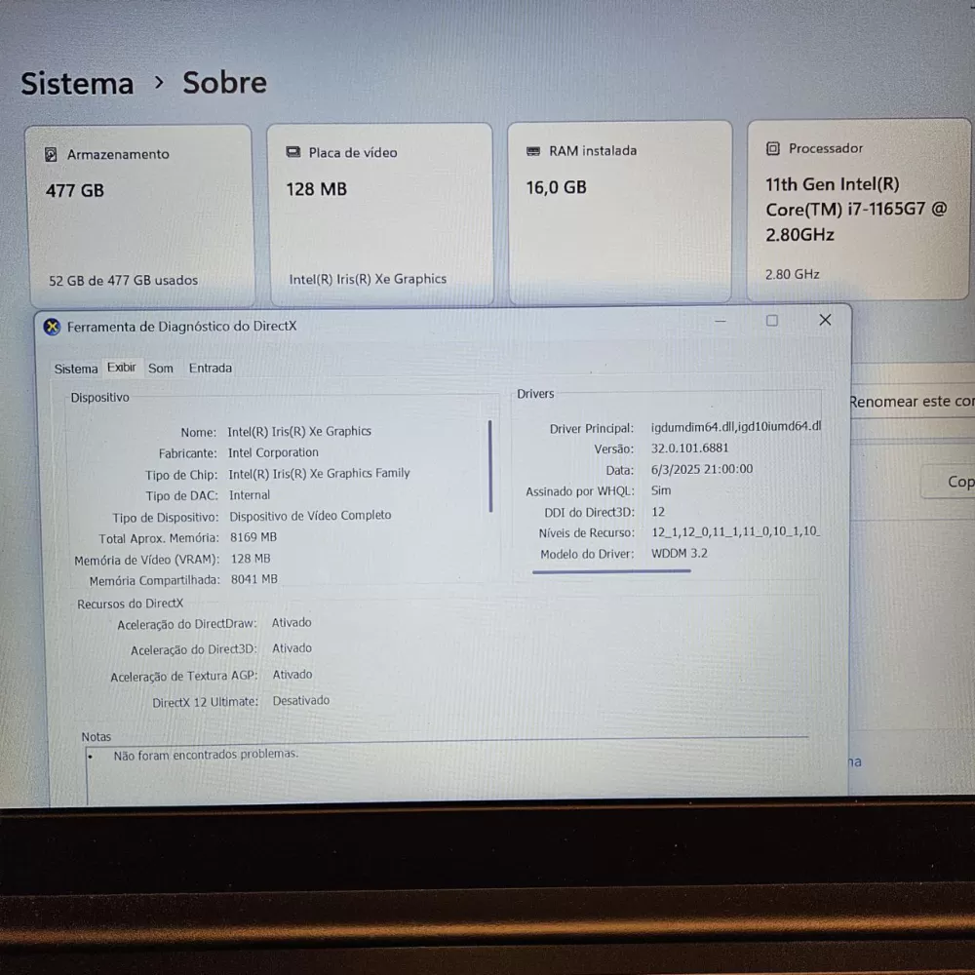The height and width of the screenshot is (975, 975).
Task: Click the DirectX diagnostic tool title icon
Action: click(x=53, y=327)
